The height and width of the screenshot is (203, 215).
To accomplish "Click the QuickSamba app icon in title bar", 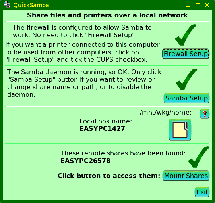I will (x=7, y=5).
